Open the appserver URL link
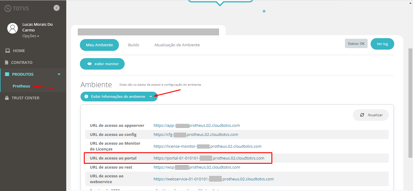Screen dimensions: 413x191 click(197, 125)
